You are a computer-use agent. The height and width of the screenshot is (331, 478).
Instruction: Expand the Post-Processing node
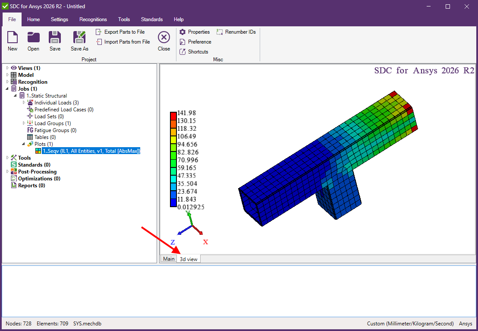(8, 172)
